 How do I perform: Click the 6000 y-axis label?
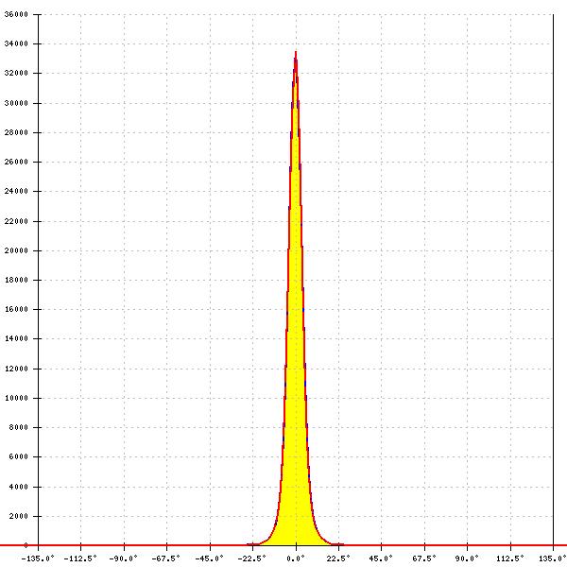pyautogui.click(x=18, y=456)
